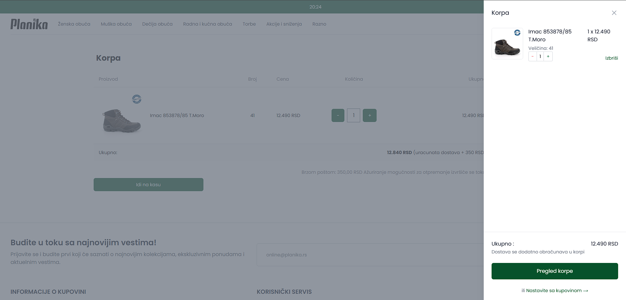Screen dimensions: 626x300
Task: Follow the Nastavite sa kupovinom link
Action: click(x=557, y=290)
